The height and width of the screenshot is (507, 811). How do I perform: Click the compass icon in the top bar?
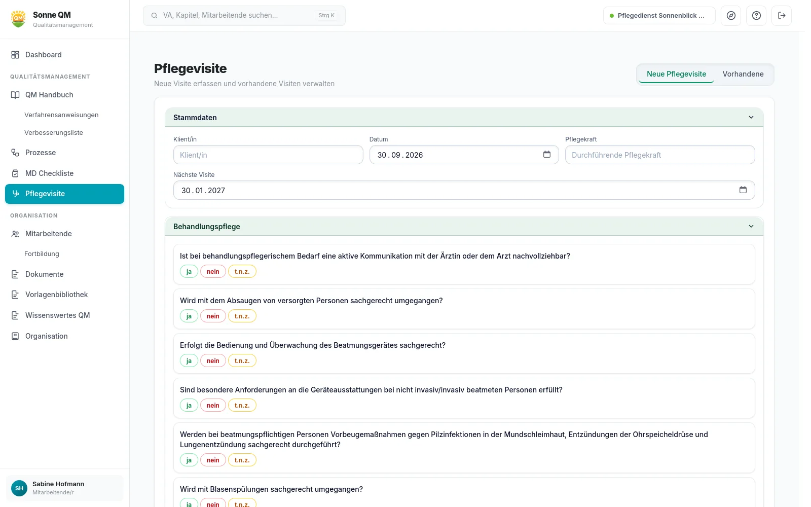tap(731, 16)
